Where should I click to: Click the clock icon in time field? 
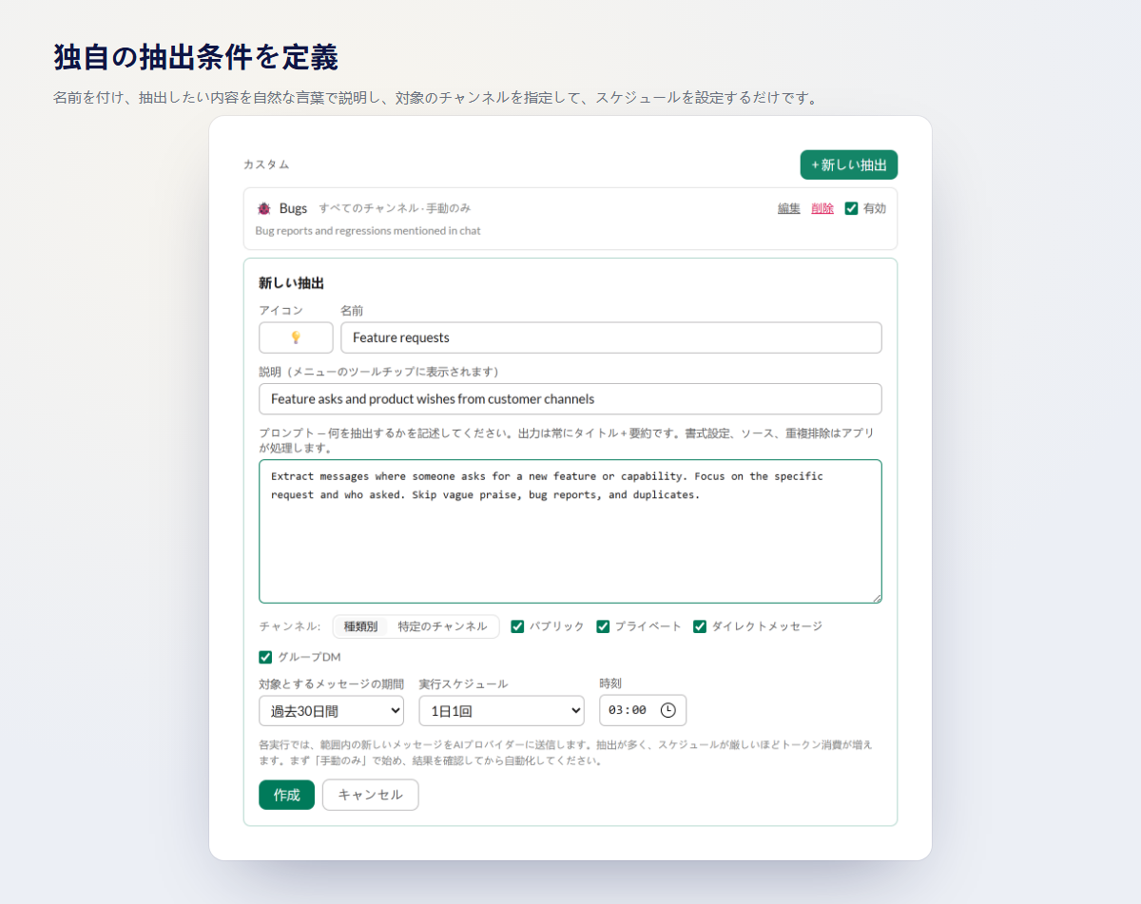coord(668,710)
